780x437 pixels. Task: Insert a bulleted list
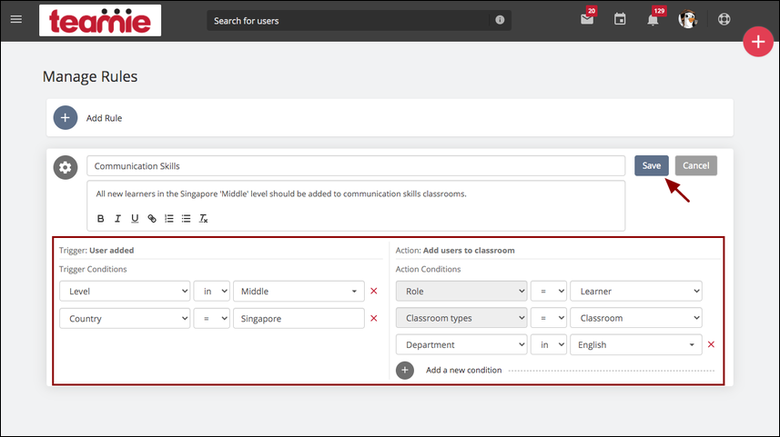click(x=186, y=218)
